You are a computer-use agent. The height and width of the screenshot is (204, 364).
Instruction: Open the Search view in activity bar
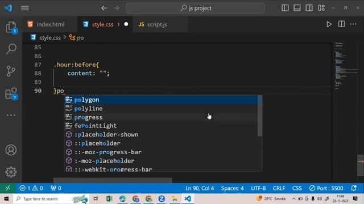(11, 49)
